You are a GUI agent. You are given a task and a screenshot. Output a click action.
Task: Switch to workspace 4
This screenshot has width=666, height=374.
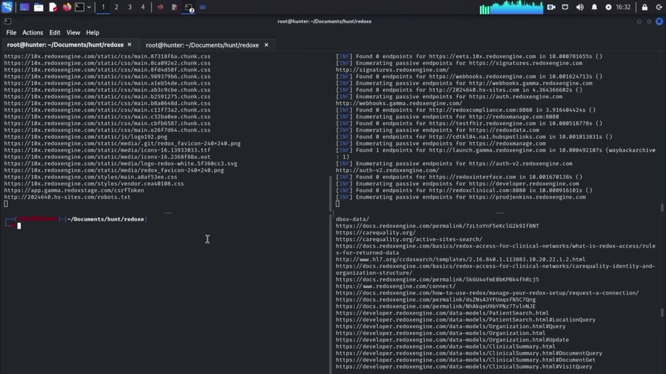143,7
